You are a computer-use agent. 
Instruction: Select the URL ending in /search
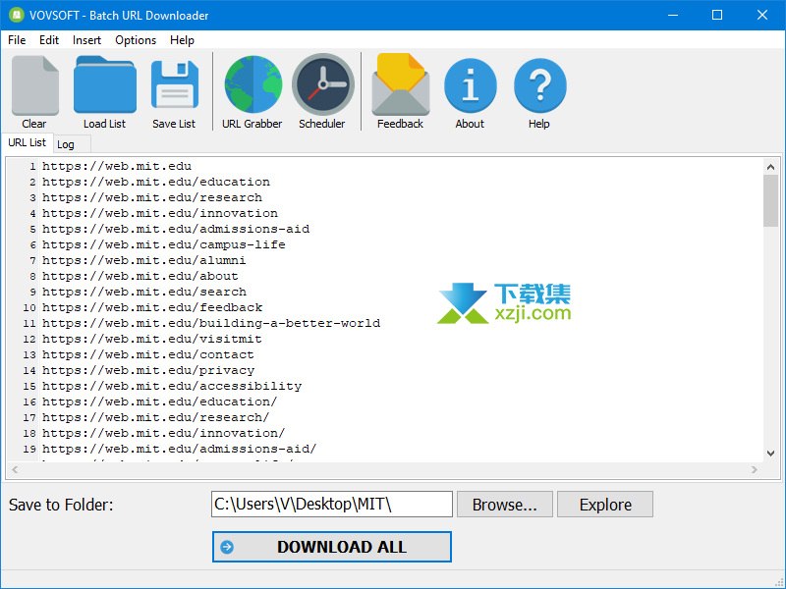(144, 292)
